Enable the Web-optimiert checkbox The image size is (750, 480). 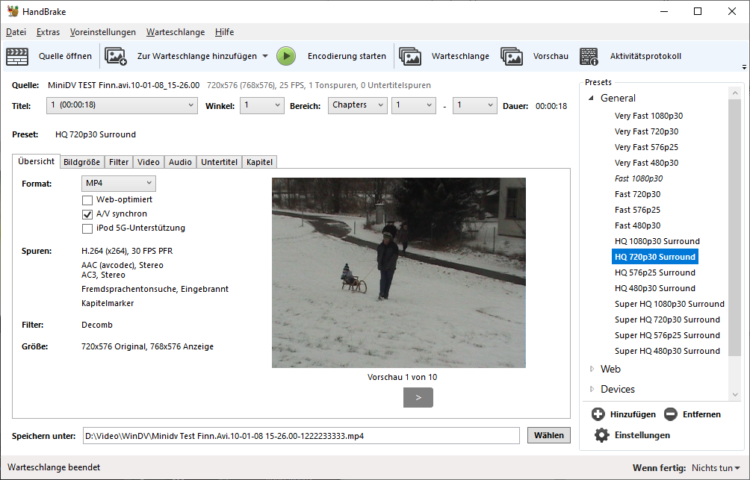(87, 200)
